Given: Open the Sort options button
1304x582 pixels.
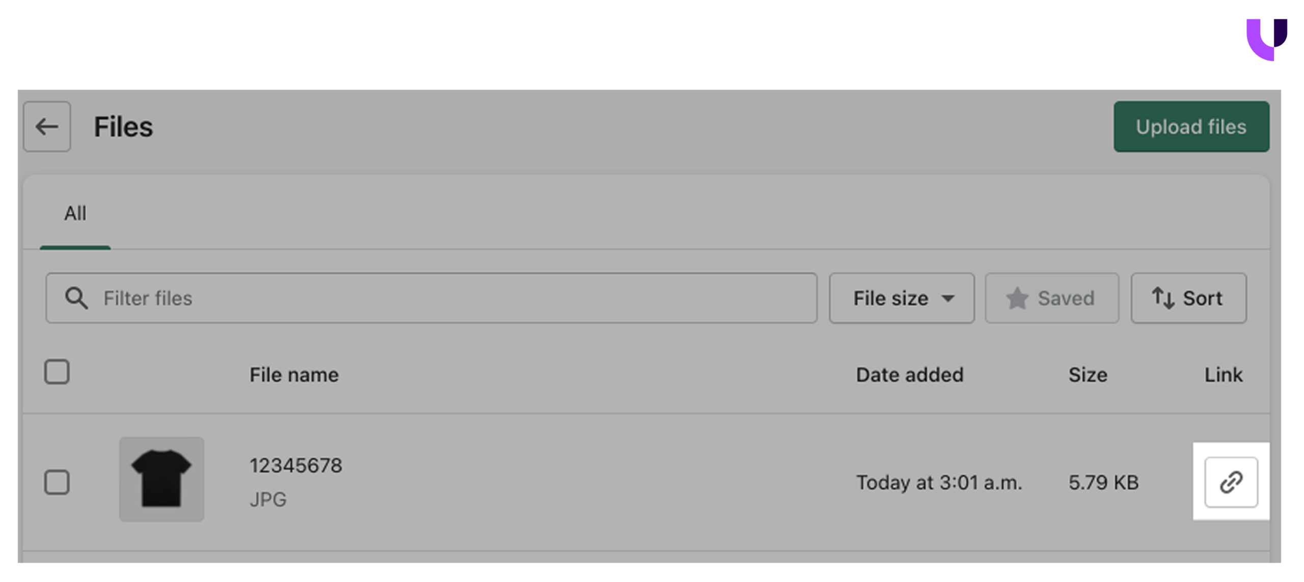Looking at the screenshot, I should click(1188, 298).
